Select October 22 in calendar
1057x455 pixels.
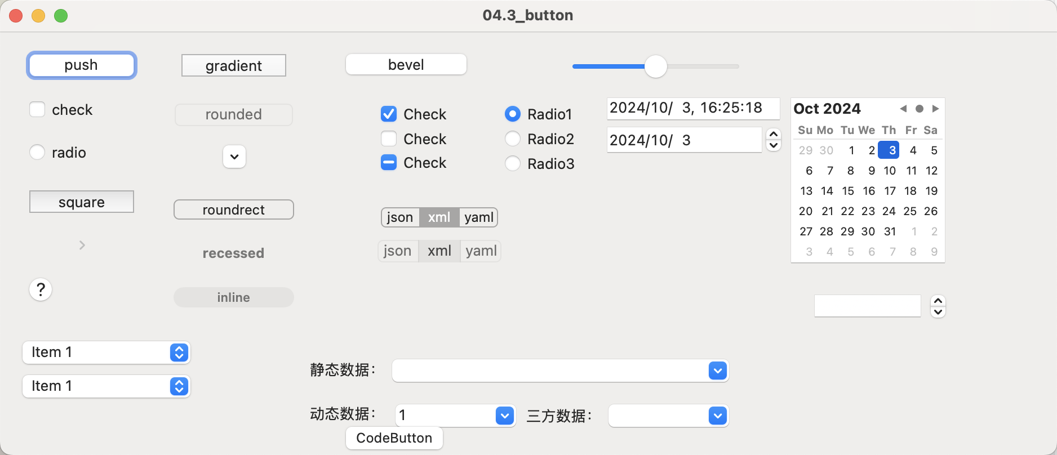[847, 211]
